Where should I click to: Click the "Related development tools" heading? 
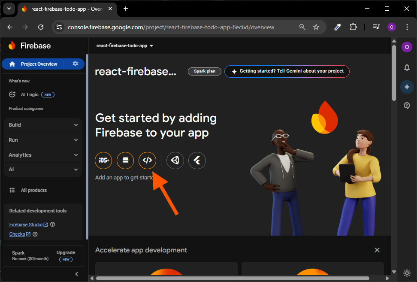38,211
